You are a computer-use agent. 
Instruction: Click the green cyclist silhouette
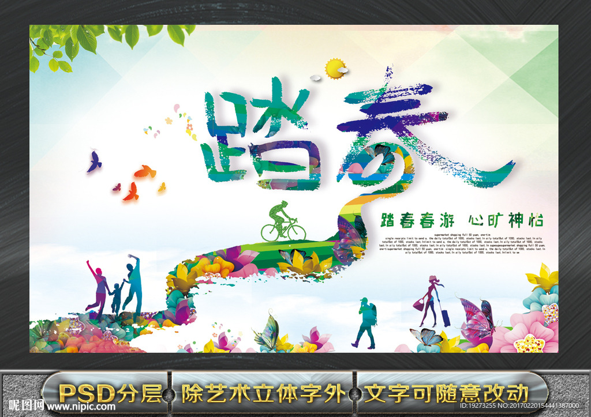pyautogui.click(x=283, y=221)
